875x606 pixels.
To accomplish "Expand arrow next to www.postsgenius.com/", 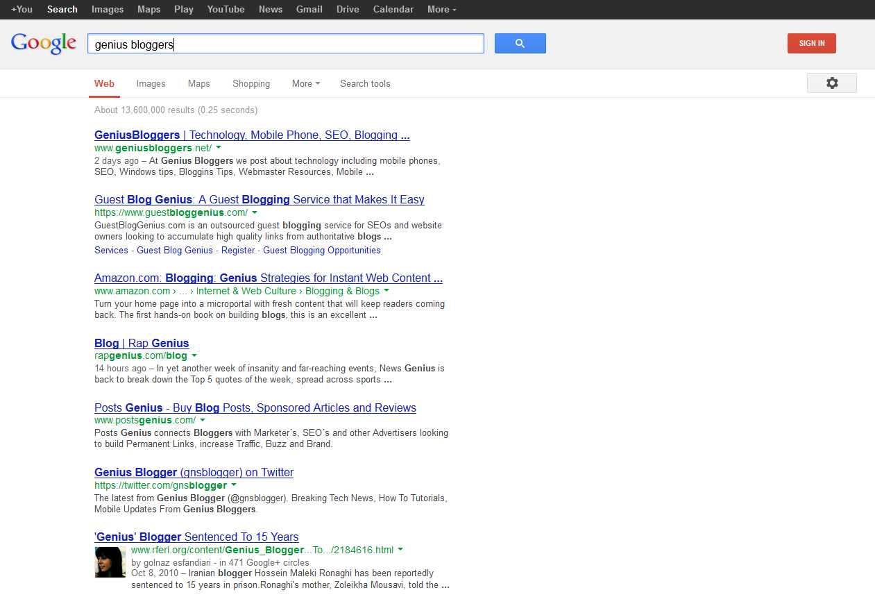I will (x=203, y=420).
